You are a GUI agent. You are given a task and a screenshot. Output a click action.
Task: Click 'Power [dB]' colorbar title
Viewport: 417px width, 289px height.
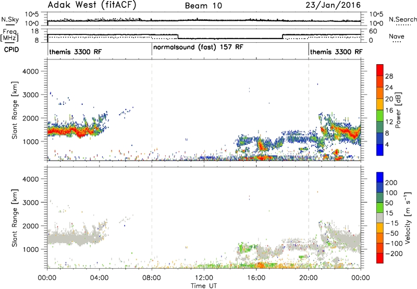398,110
